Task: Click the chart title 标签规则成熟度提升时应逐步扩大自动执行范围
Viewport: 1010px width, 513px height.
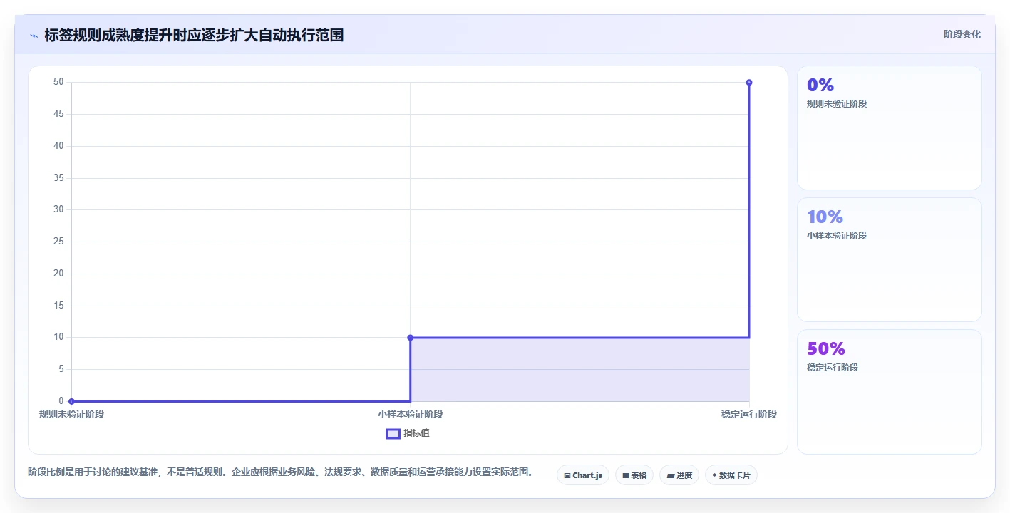Action: [x=194, y=35]
